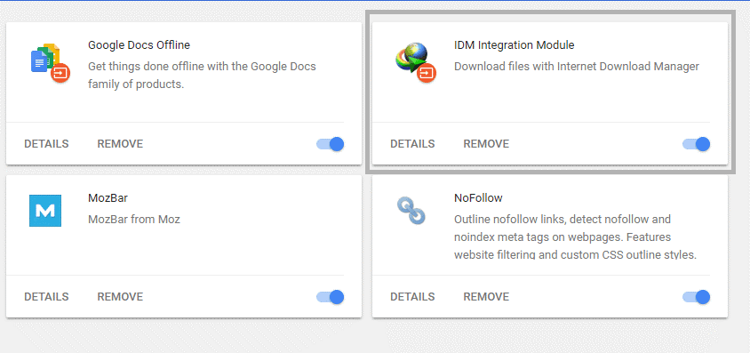Viewport: 750px width, 353px height.
Task: REMOVE the NoFollow extension
Action: pyautogui.click(x=486, y=297)
